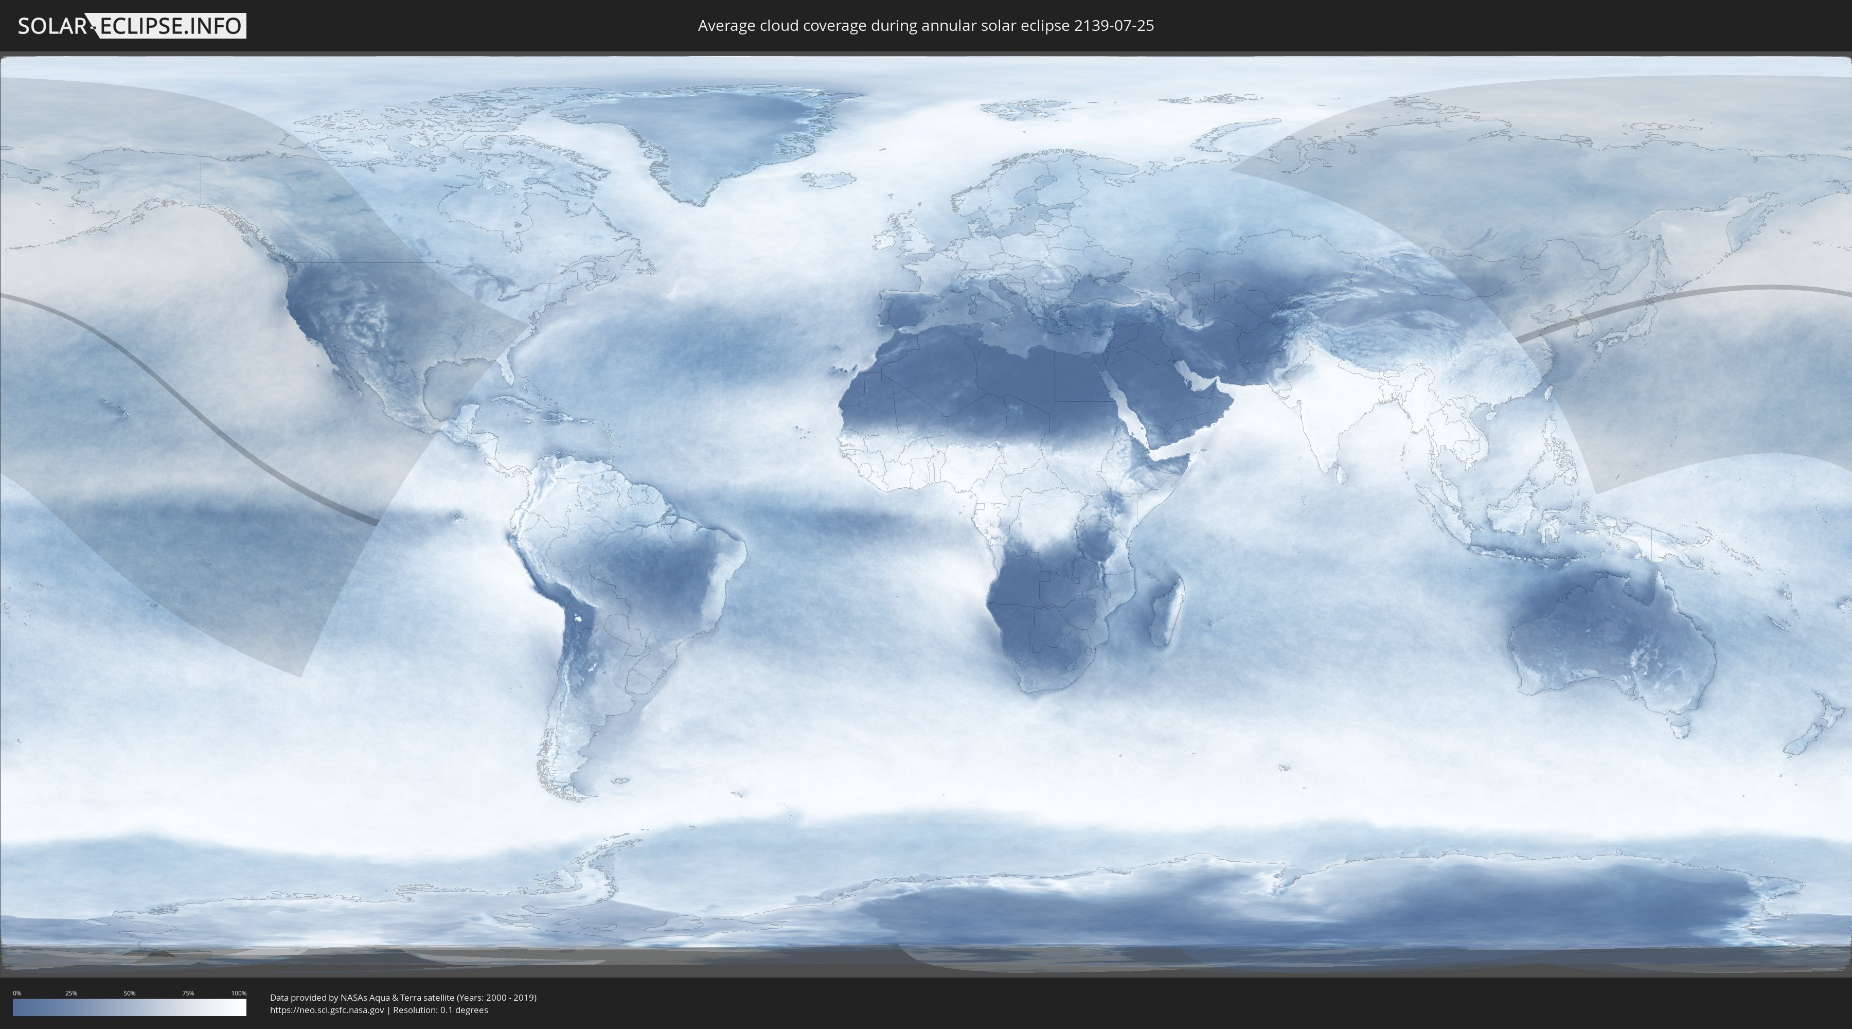Click the title "Average cloud coverage during annular solar eclipse 2139-07-25"
Image resolution: width=1852 pixels, height=1029 pixels.
925,26
